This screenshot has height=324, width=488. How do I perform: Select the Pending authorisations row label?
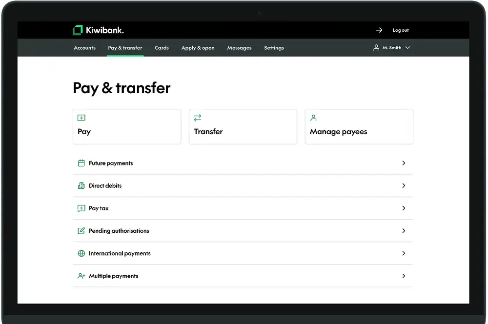coord(119,231)
